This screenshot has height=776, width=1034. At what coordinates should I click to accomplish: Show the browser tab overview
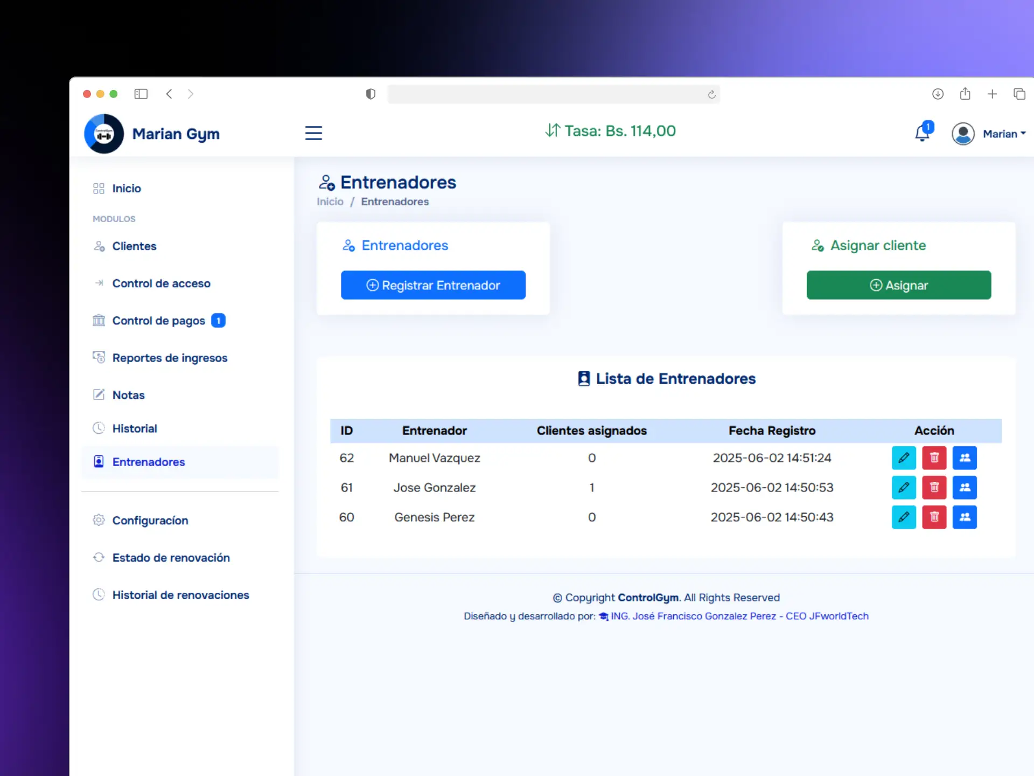pyautogui.click(x=1019, y=94)
